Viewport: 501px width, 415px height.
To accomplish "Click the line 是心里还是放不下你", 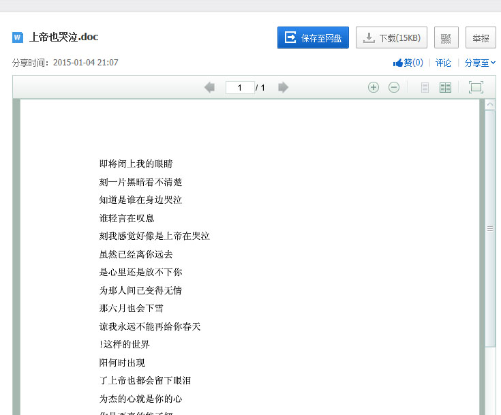I will 140,272.
